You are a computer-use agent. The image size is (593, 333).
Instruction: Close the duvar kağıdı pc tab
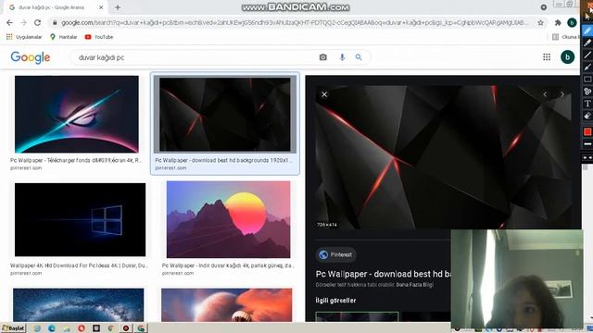coord(101,7)
